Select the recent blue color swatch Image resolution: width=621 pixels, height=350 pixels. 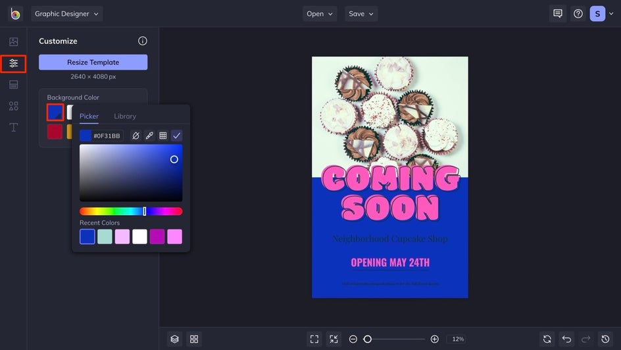pos(87,236)
